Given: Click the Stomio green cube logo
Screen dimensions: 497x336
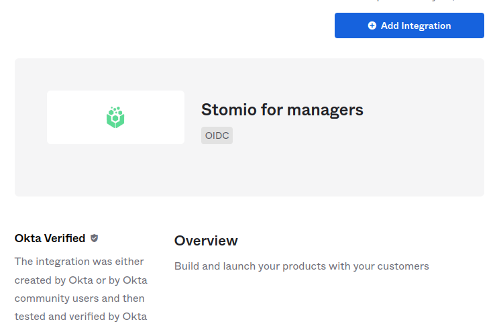Looking at the screenshot, I should coord(115,117).
